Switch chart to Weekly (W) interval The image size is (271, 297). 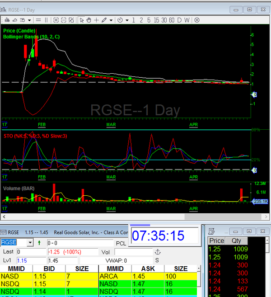coord(187,20)
